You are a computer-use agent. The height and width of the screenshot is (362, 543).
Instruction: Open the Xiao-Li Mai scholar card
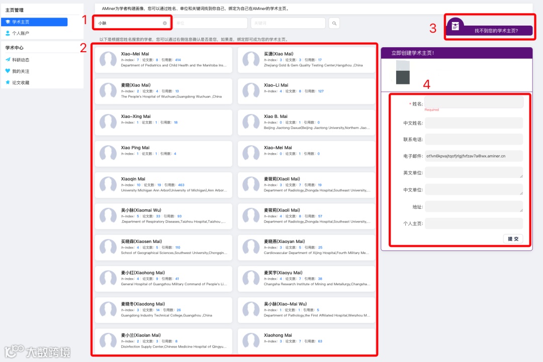tap(307, 91)
